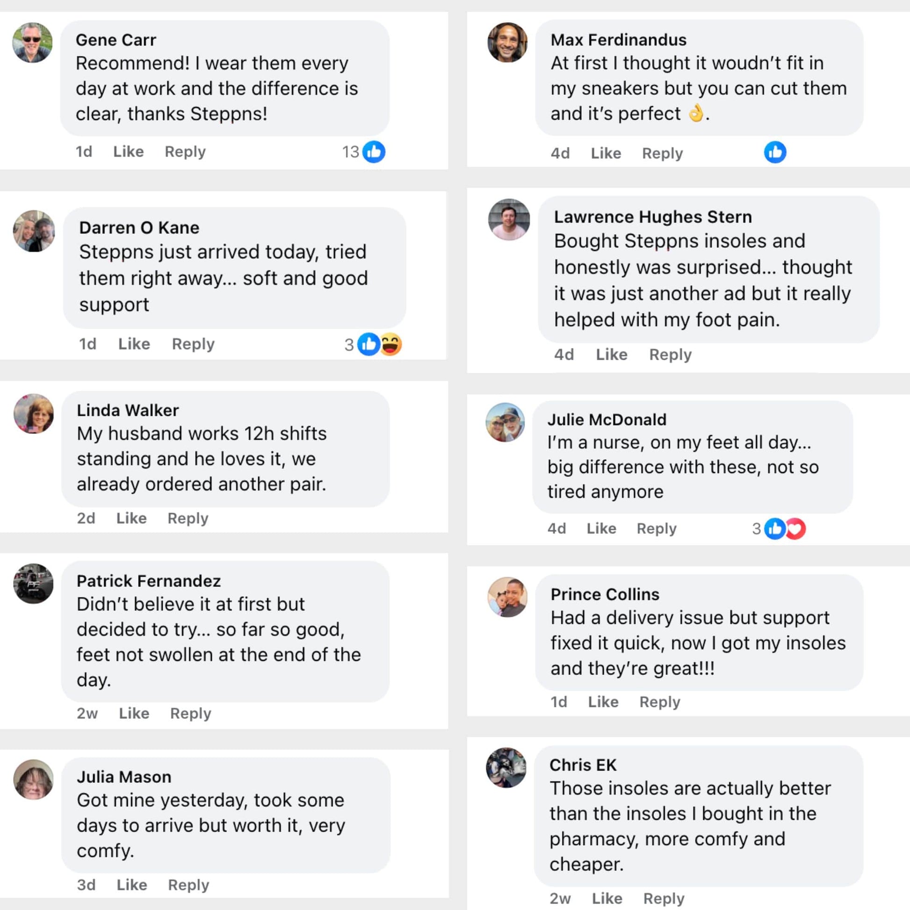Click the like reaction icon on Max Ferdinandus's comment
The image size is (910, 910).
775,152
